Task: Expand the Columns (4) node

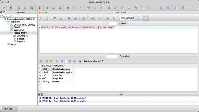Action: (12, 36)
